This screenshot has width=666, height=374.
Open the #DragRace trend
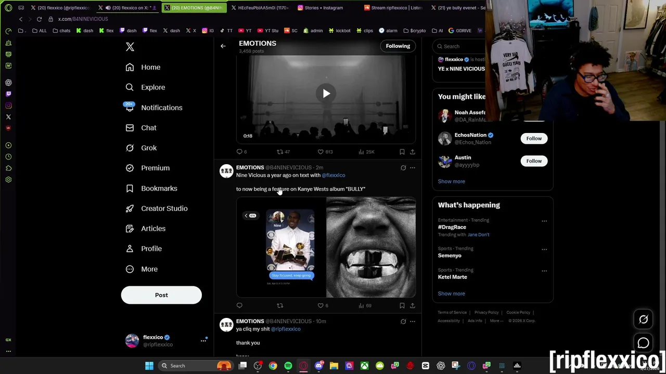(452, 227)
